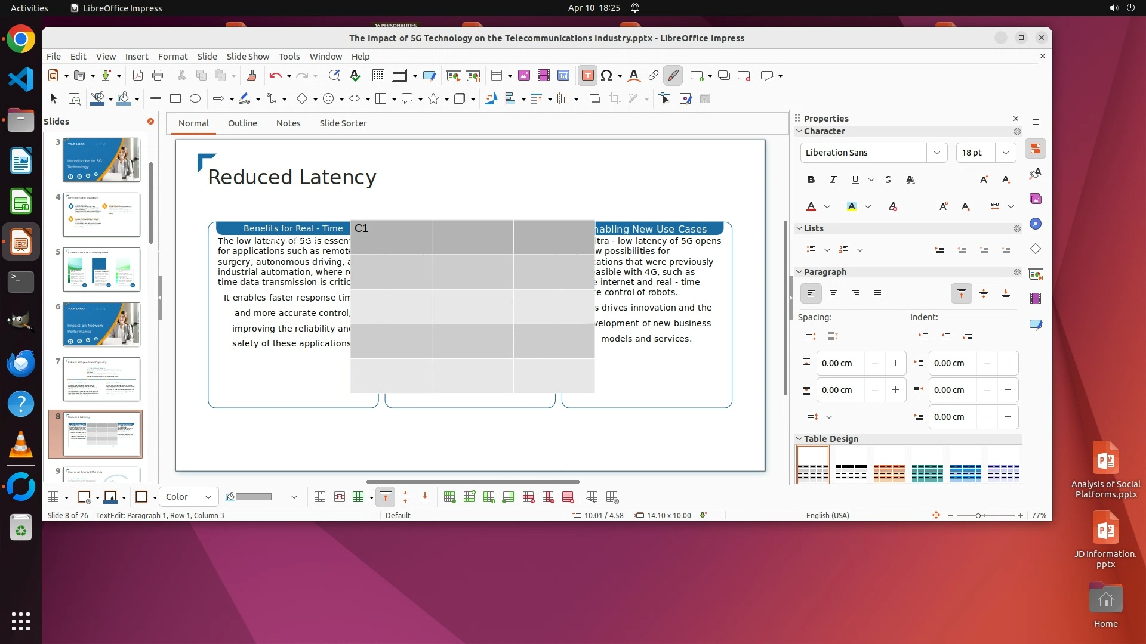
Task: Click the Strikethrough character icon
Action: (x=888, y=179)
